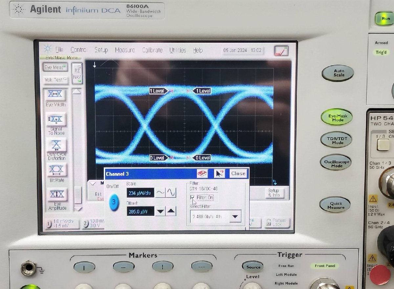Activate the What's This pointer help icon
This screenshot has height=289, width=394.
coord(219,174)
